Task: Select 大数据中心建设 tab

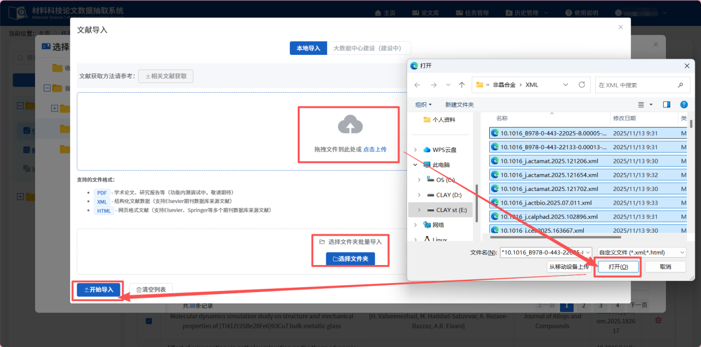Action: (x=369, y=48)
